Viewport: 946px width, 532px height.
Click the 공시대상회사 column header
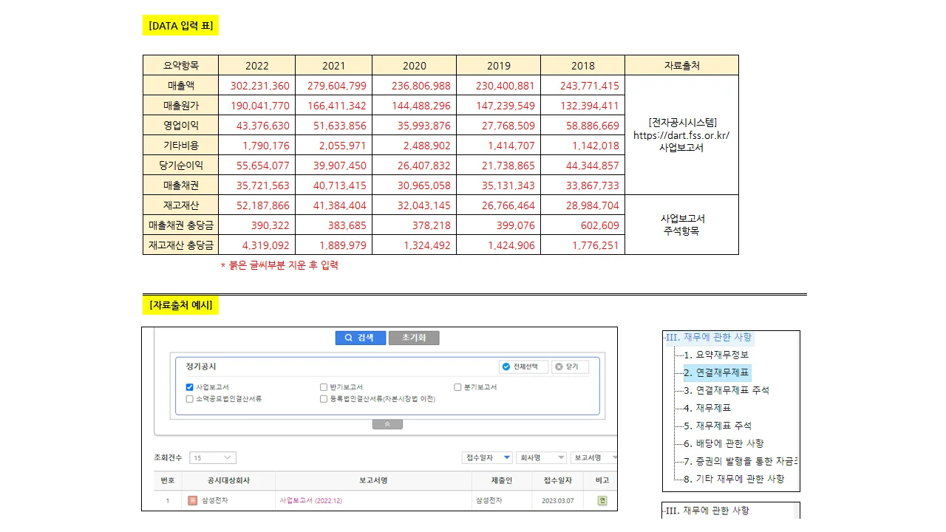[228, 480]
